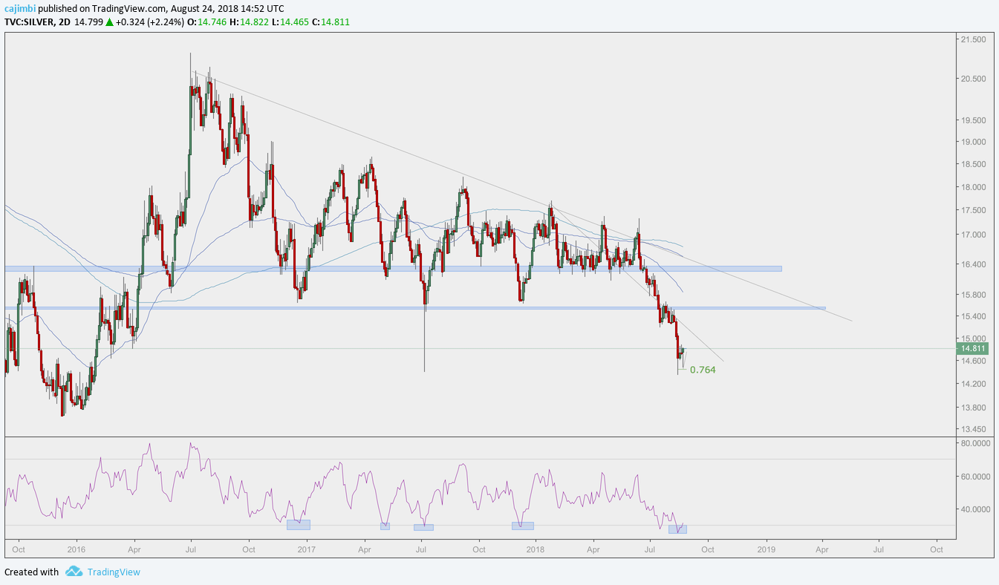Select the RSI highlight box just before 2017
Image resolution: width=999 pixels, height=585 pixels.
[x=299, y=525]
